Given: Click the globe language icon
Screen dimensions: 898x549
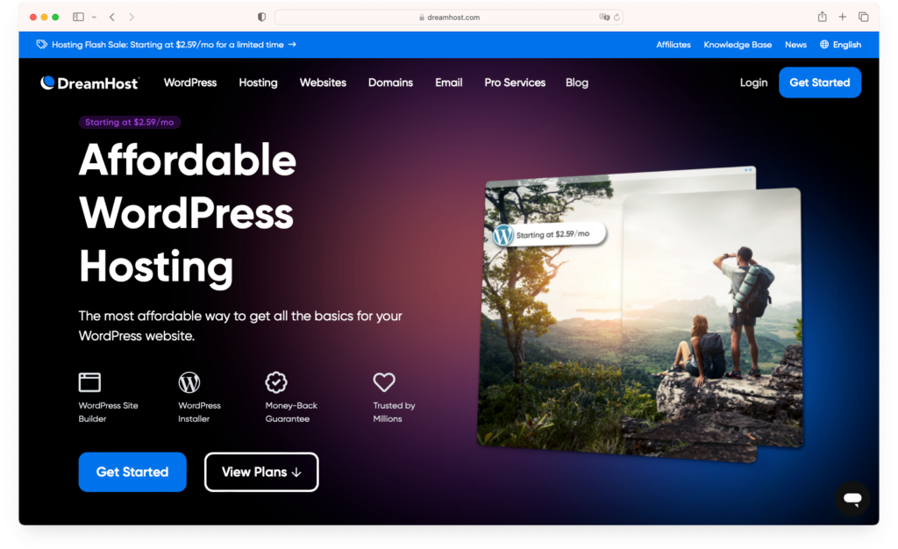Looking at the screenshot, I should pos(824,45).
